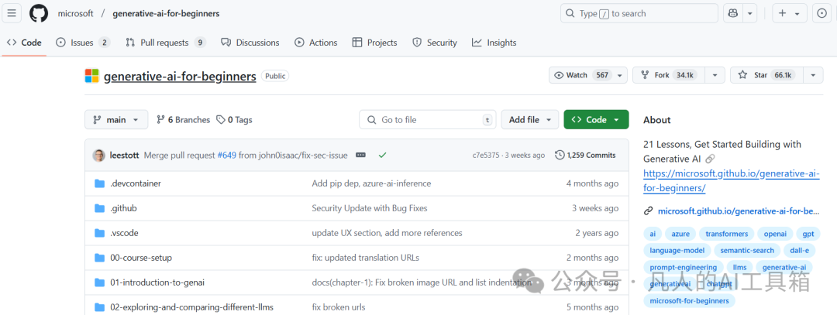837x315 pixels.
Task: Click the folder icon beside 02-exploring-and-comparing-different-llms
Action: (99, 307)
